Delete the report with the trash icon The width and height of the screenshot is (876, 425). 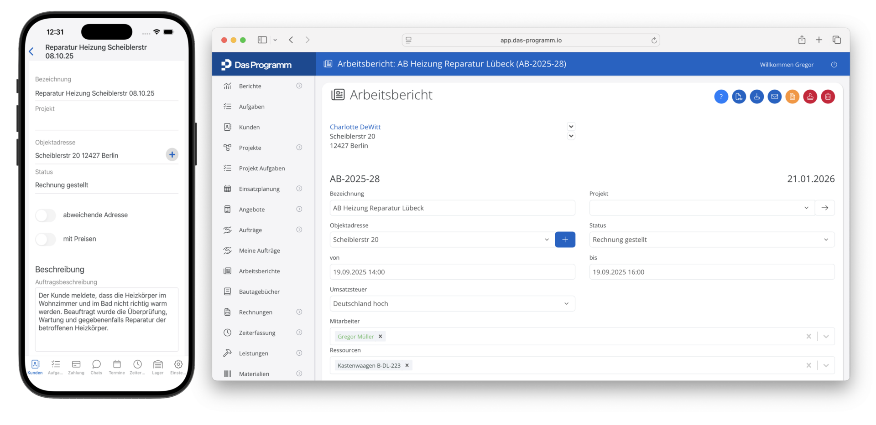[828, 97]
